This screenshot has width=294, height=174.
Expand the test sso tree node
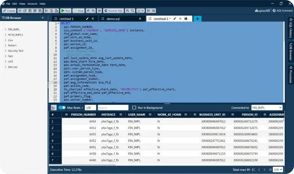tap(5, 67)
